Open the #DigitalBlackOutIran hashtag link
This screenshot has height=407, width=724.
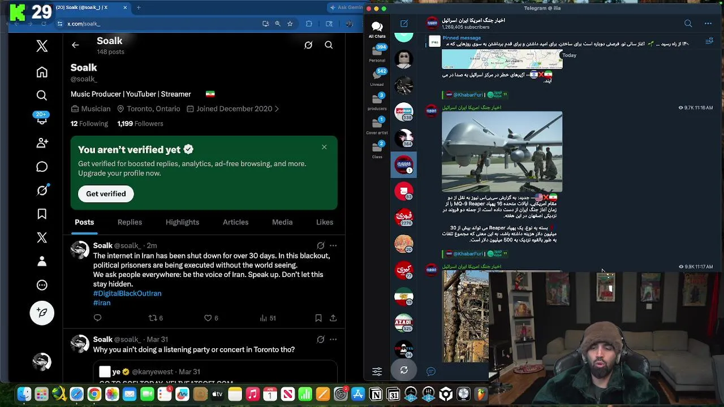point(127,293)
